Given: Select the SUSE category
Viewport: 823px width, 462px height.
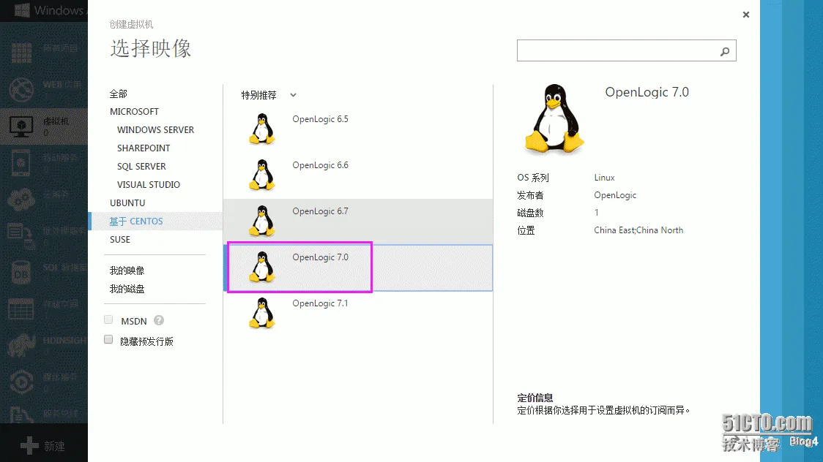Looking at the screenshot, I should [119, 240].
